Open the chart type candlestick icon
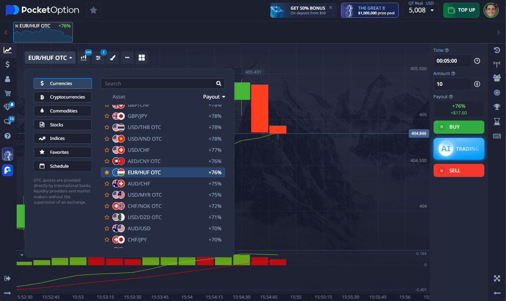The height and width of the screenshot is (301, 506). coord(84,58)
